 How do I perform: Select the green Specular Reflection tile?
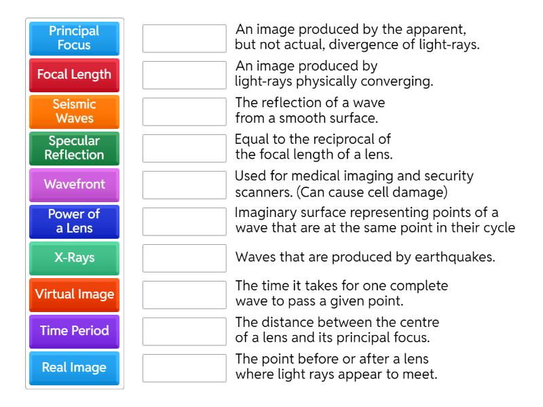75,149
